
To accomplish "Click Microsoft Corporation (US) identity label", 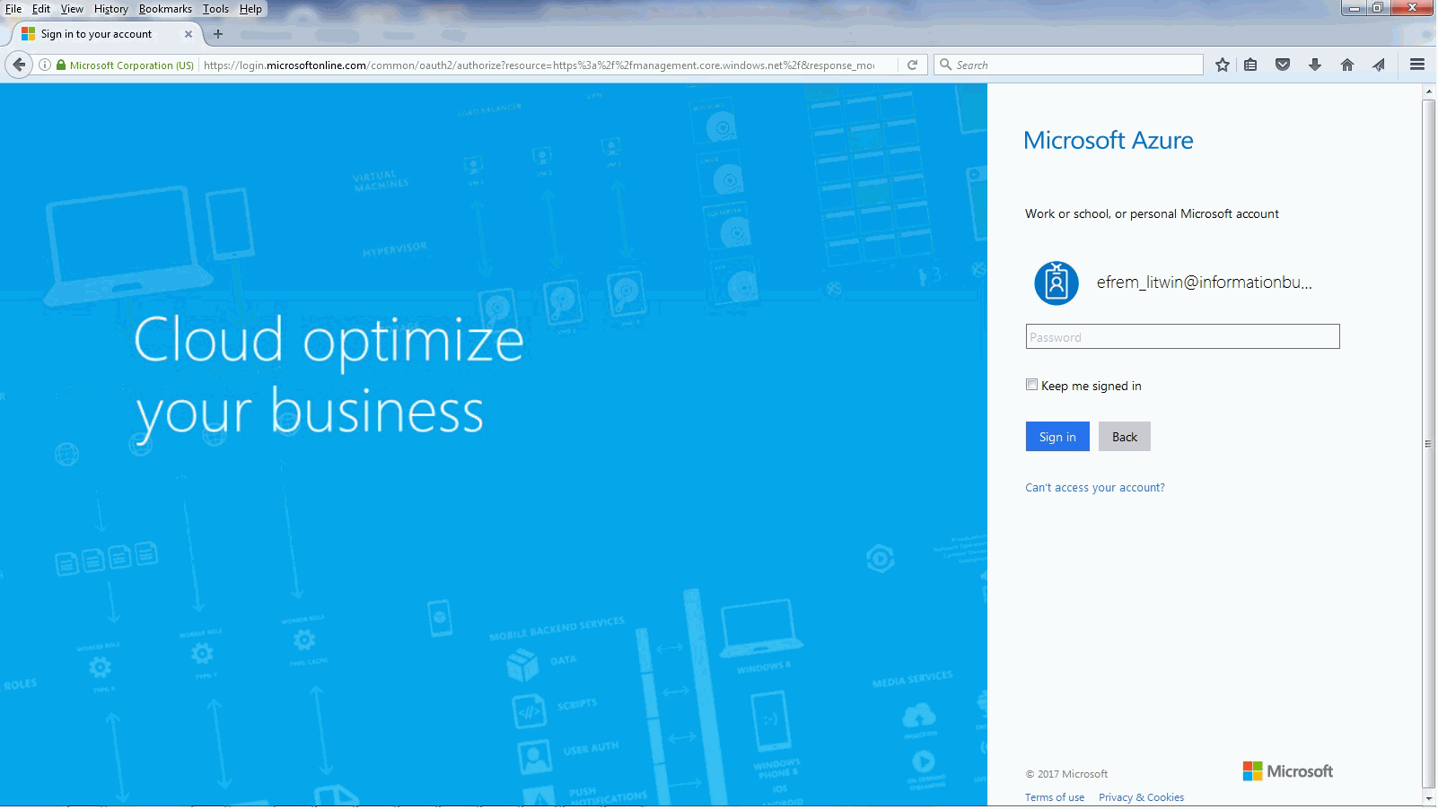I will click(132, 65).
